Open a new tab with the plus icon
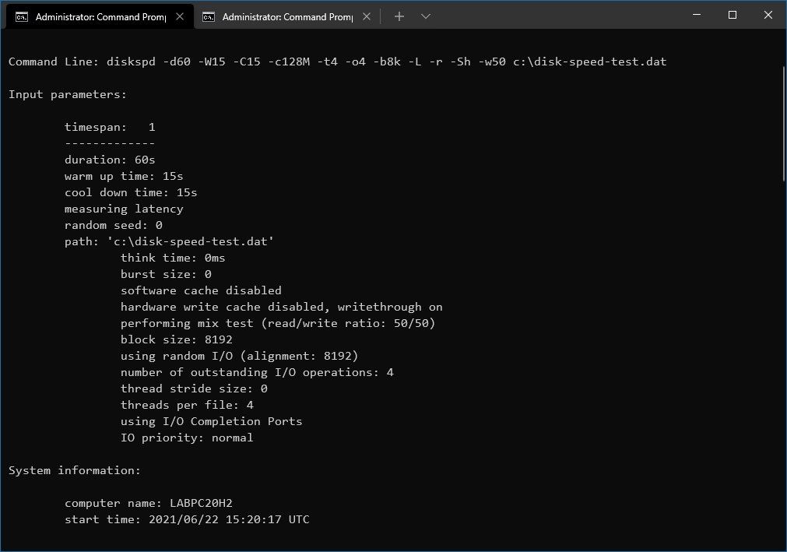The image size is (787, 552). pos(399,16)
